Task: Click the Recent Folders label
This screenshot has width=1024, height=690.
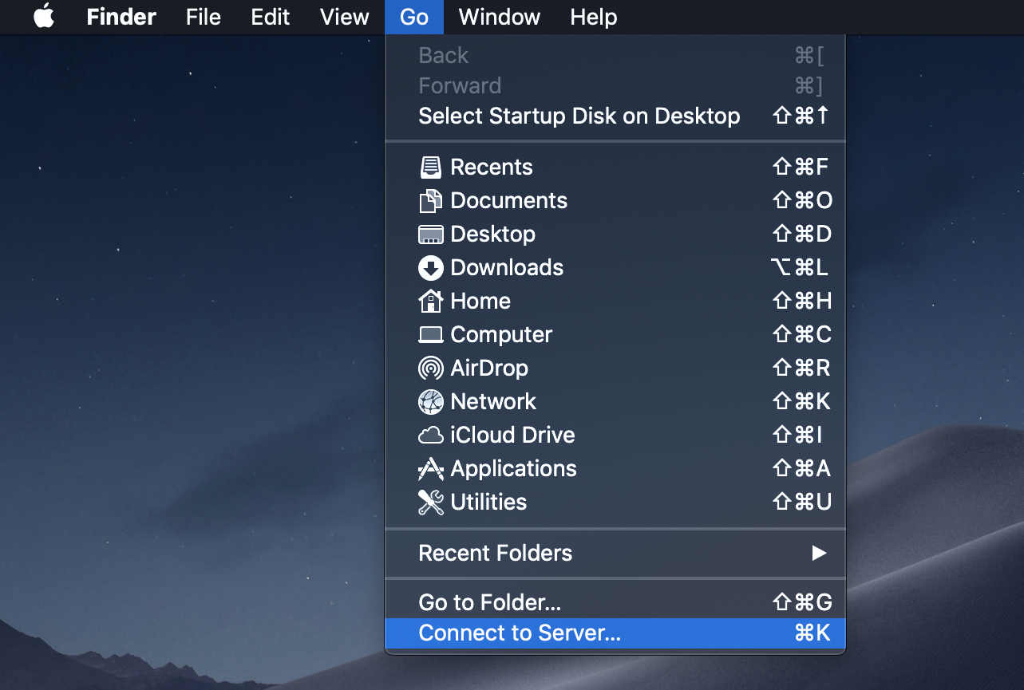Action: click(495, 553)
